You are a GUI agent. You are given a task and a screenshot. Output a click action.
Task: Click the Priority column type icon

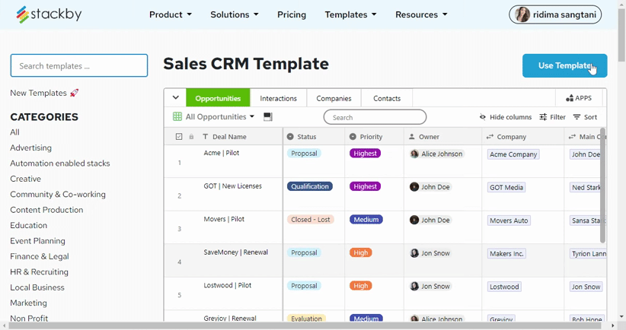click(x=353, y=137)
